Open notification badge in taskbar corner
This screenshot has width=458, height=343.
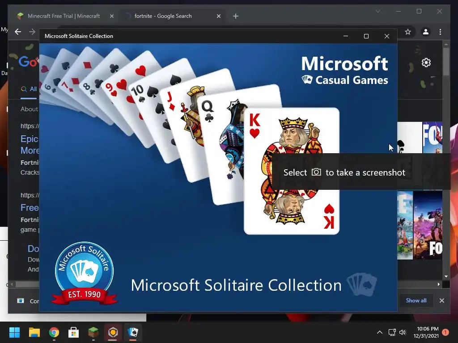click(x=445, y=332)
